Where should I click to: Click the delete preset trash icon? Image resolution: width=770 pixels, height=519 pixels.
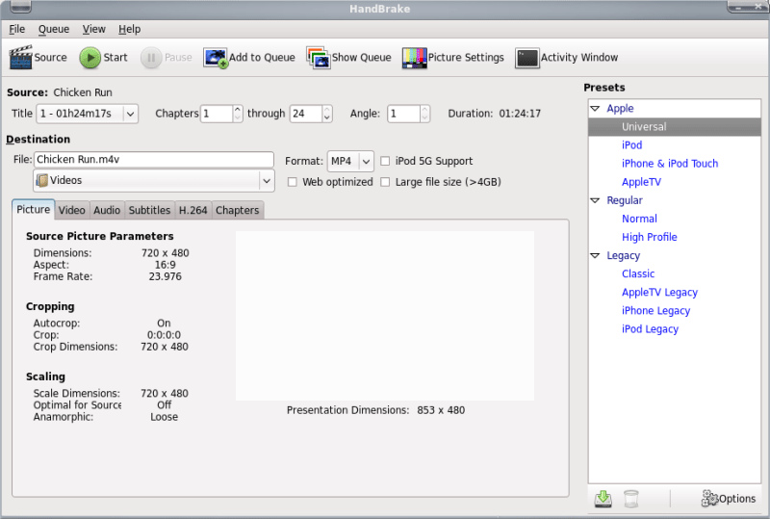pyautogui.click(x=630, y=498)
